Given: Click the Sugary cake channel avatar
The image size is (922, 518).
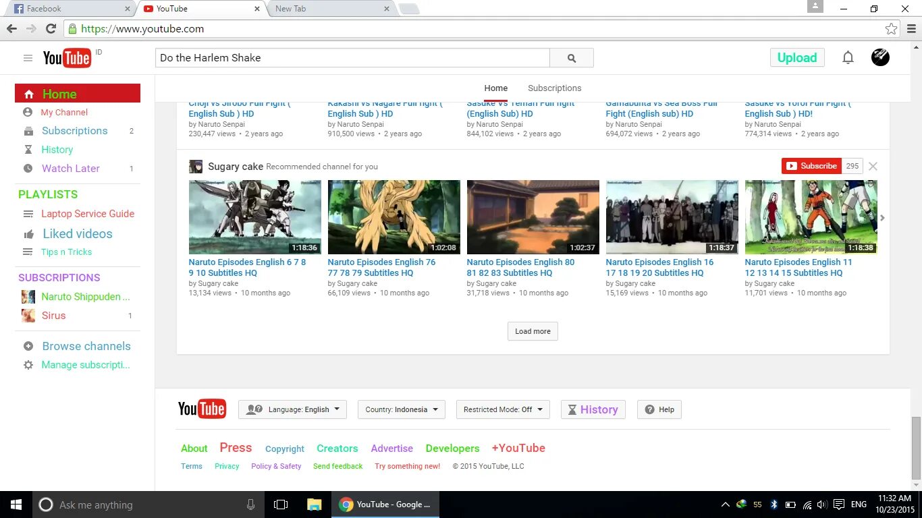Looking at the screenshot, I should pyautogui.click(x=196, y=167).
